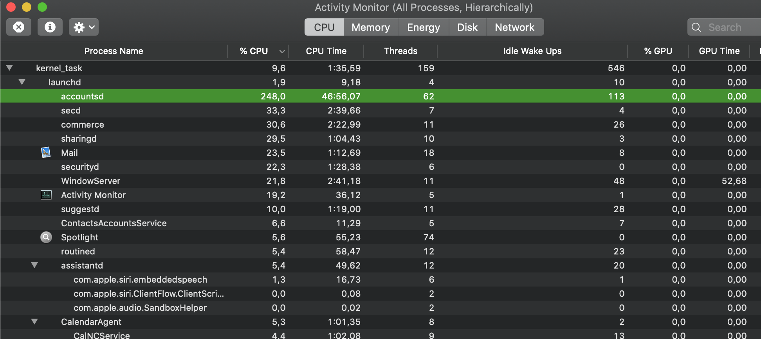
Task: Select the routined process
Action: [380, 251]
